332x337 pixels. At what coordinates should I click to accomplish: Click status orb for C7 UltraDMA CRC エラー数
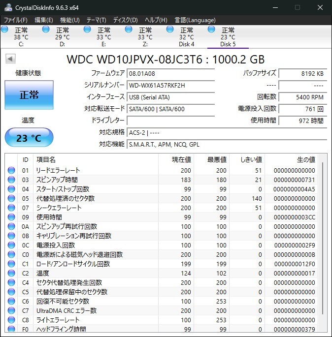coord(11,310)
